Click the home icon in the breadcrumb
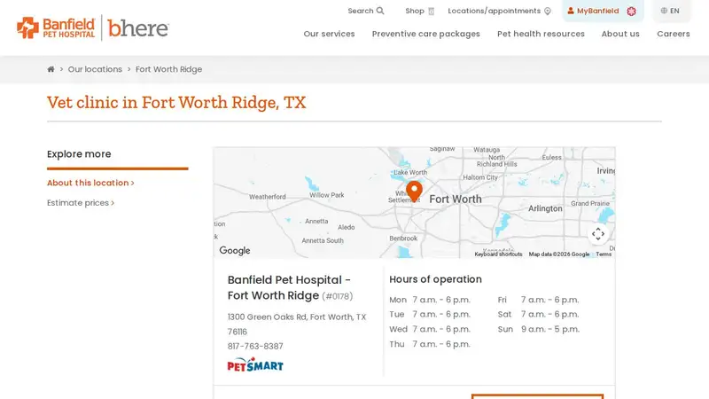 [x=51, y=69]
